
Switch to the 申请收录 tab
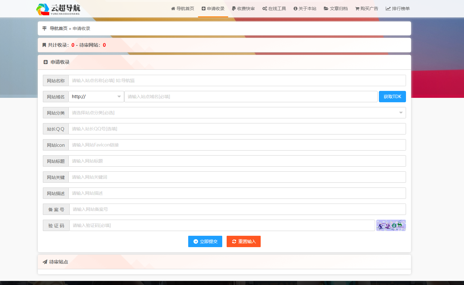coord(213,9)
